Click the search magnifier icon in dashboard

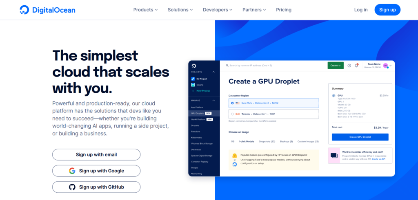[x=227, y=65]
